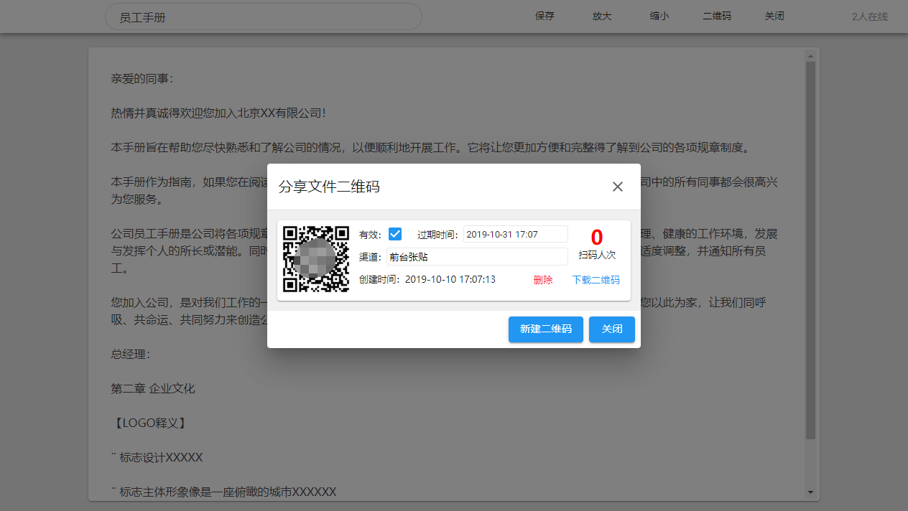Close the 分享文件二维码 dialog with the X icon
The width and height of the screenshot is (908, 511).
617,187
